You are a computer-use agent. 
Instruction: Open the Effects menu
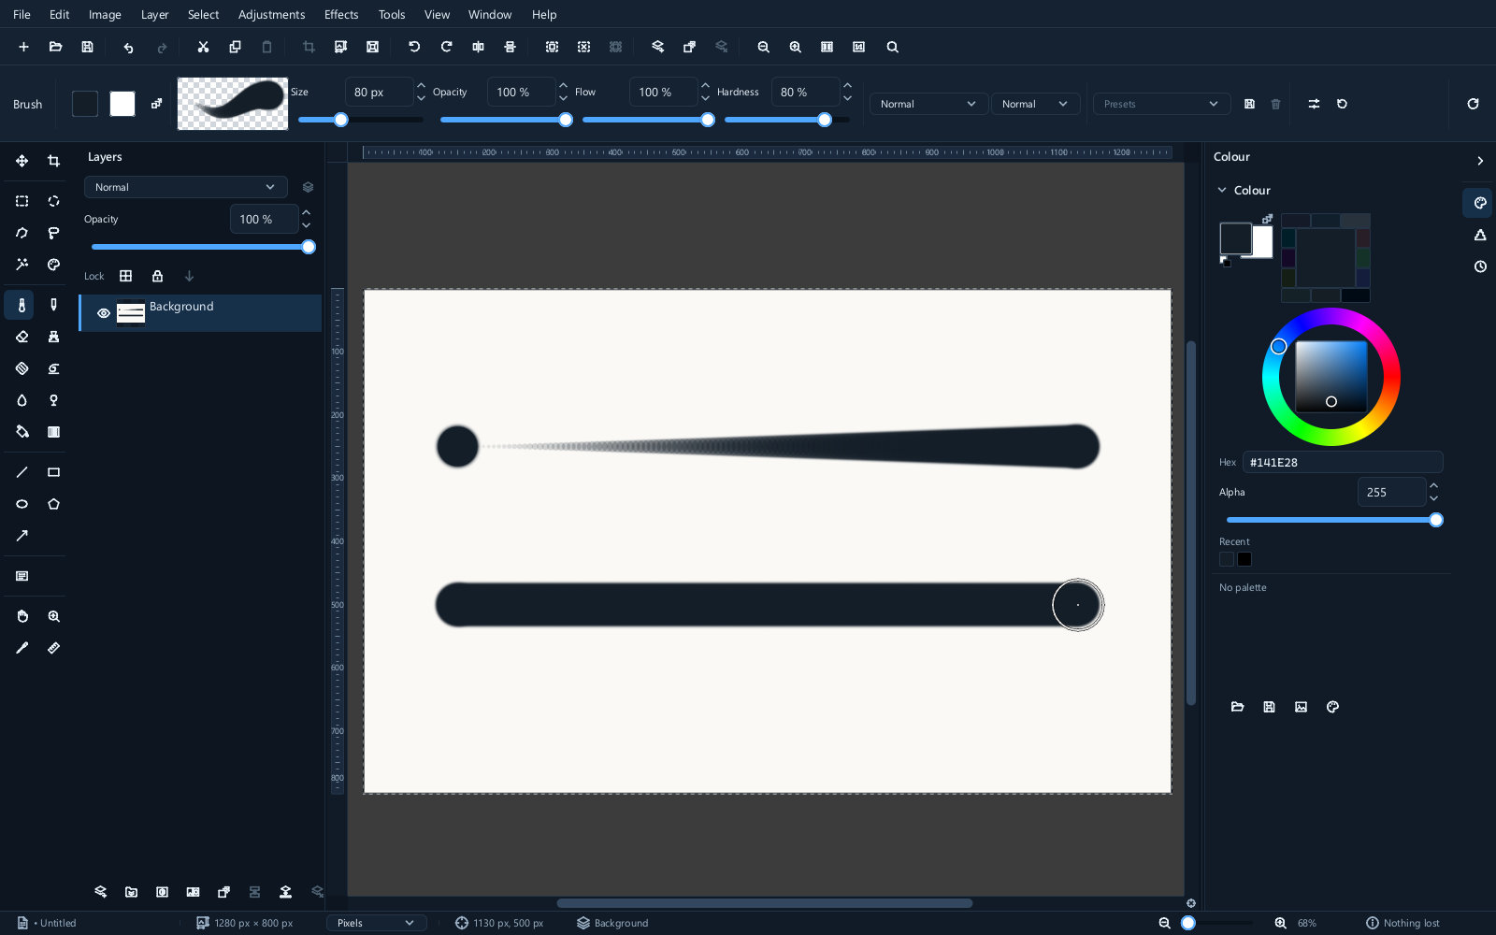point(341,15)
